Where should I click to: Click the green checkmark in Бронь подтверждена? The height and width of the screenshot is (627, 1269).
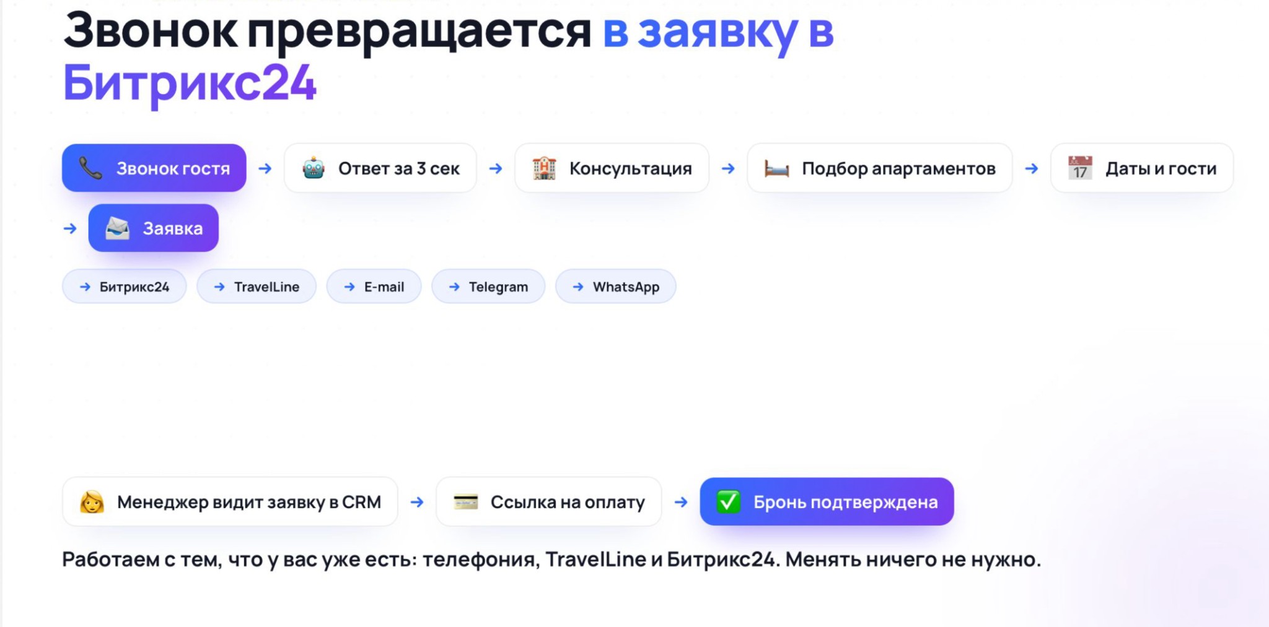tap(729, 502)
